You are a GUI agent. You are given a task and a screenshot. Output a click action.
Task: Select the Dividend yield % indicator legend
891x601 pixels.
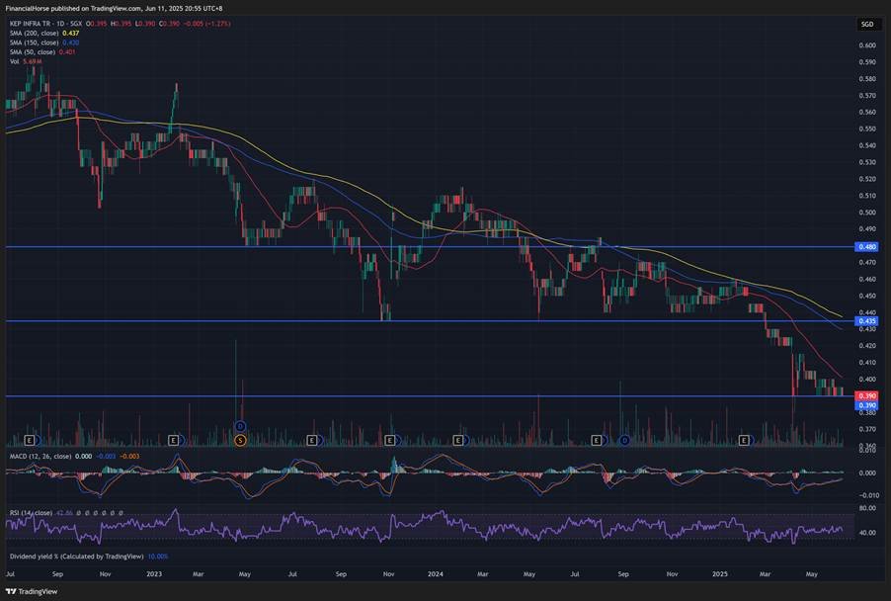point(76,557)
